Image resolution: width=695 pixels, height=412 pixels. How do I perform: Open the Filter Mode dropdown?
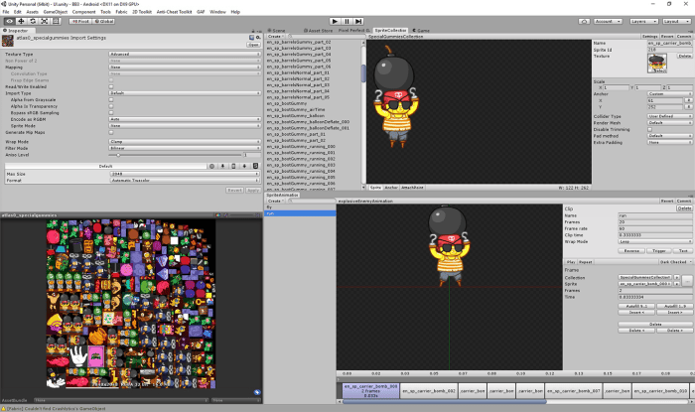click(185, 148)
